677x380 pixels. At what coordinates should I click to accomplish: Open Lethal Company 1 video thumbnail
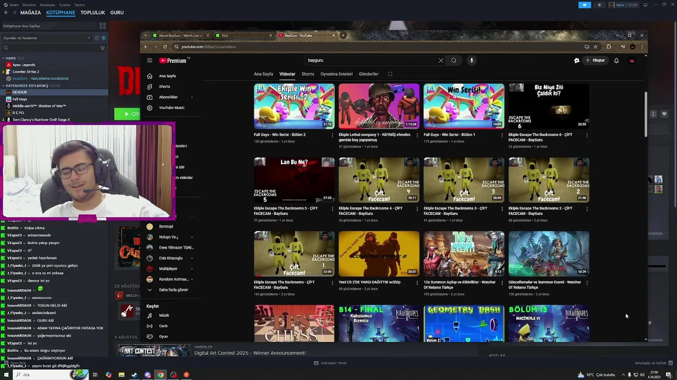(379, 106)
